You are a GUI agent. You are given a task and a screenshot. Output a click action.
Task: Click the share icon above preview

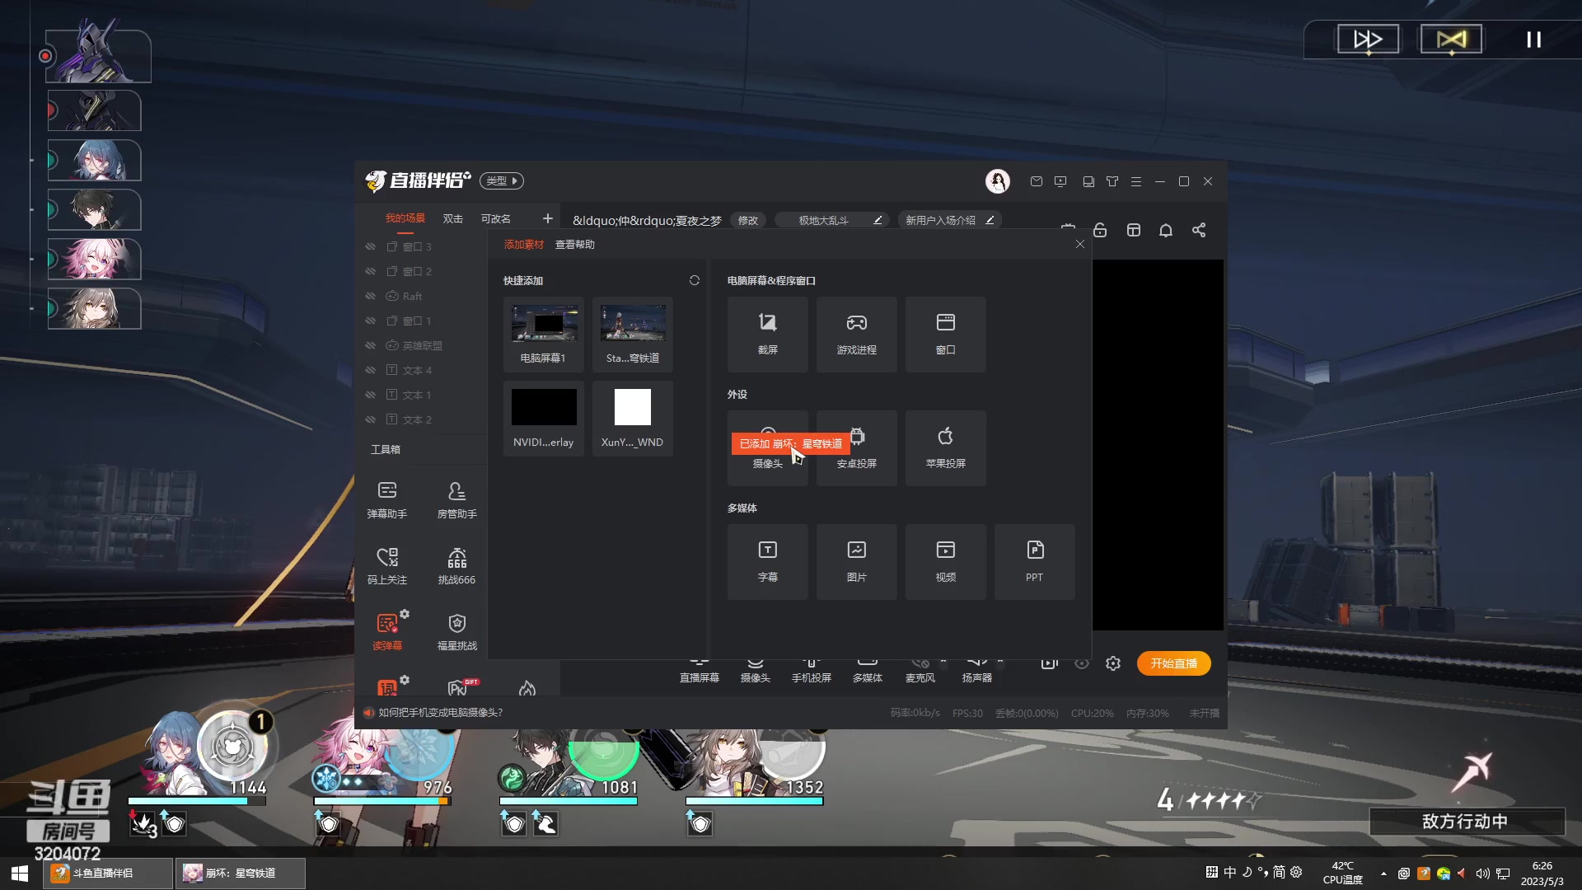tap(1199, 230)
